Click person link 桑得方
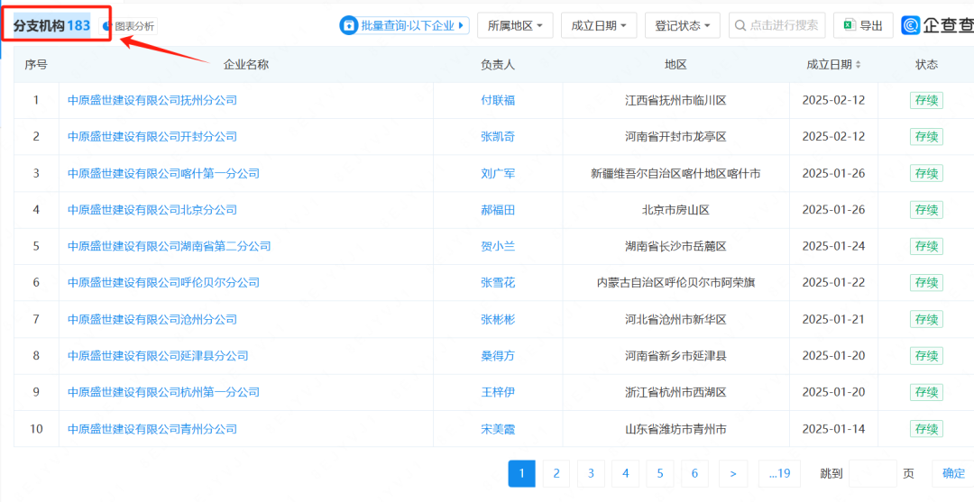974x502 pixels. click(x=498, y=356)
